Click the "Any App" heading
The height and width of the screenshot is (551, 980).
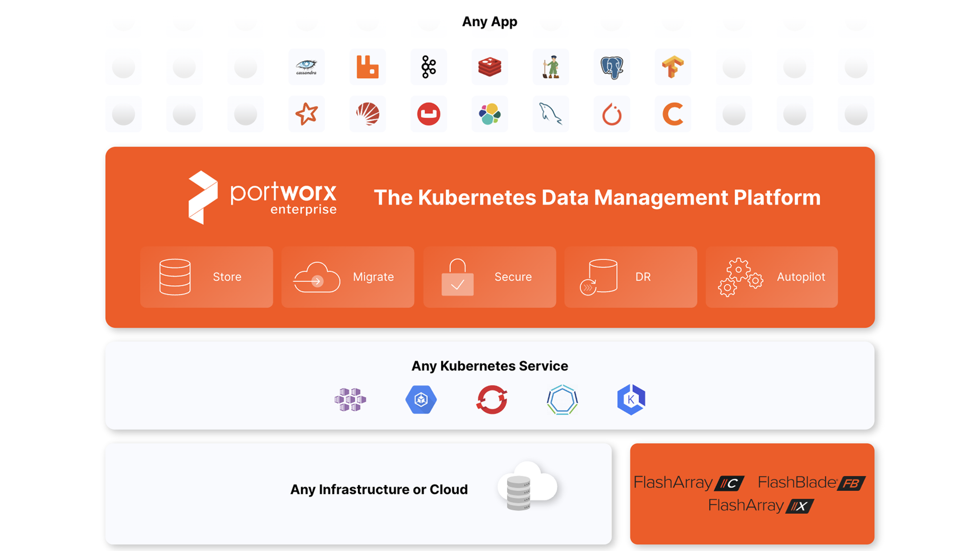(x=489, y=22)
